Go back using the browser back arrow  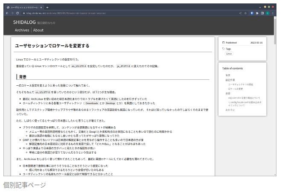click(7, 13)
